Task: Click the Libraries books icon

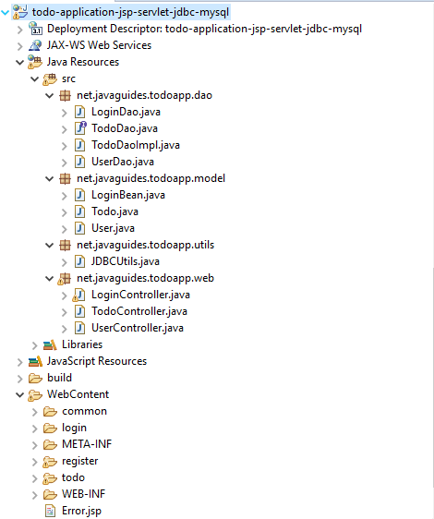Action: pyautogui.click(x=50, y=344)
